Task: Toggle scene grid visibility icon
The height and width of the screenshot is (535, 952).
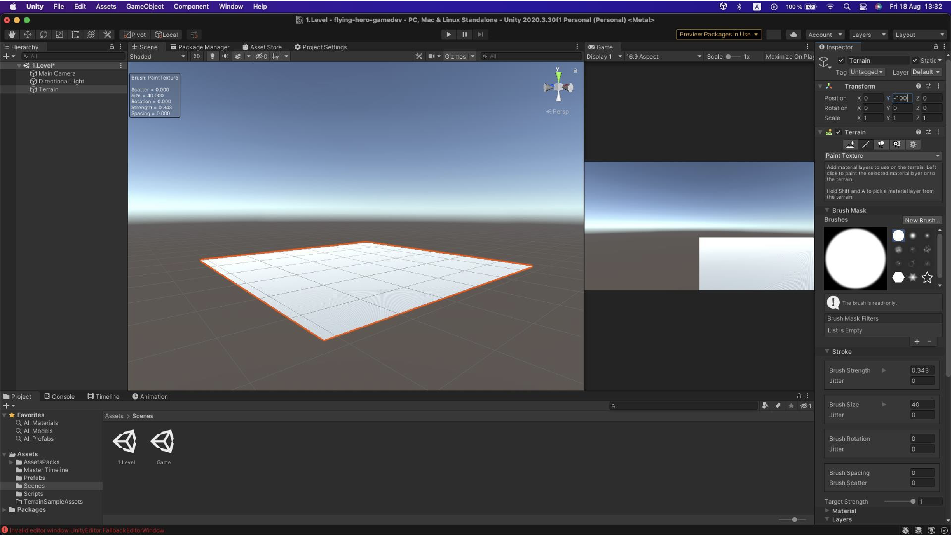Action: click(275, 56)
